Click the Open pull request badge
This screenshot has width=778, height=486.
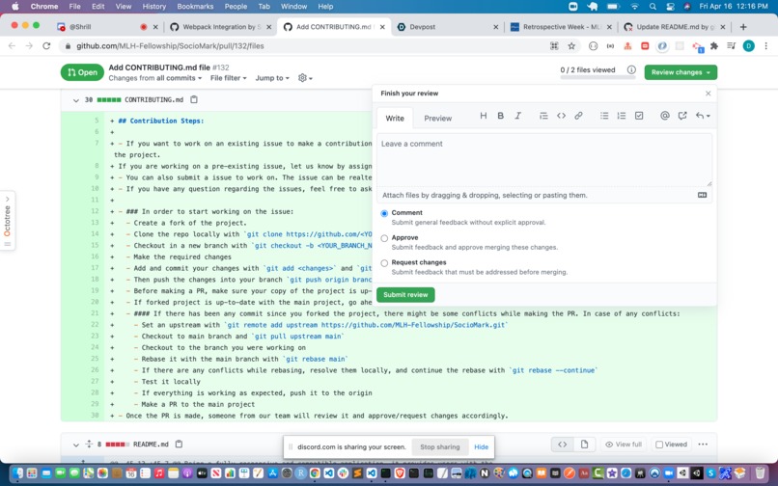coord(82,72)
